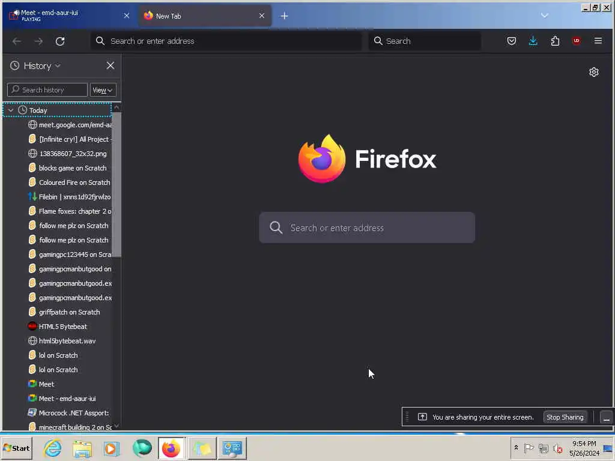Open minecraft building 2 history entry
Image resolution: width=615 pixels, height=461 pixels.
[70, 427]
